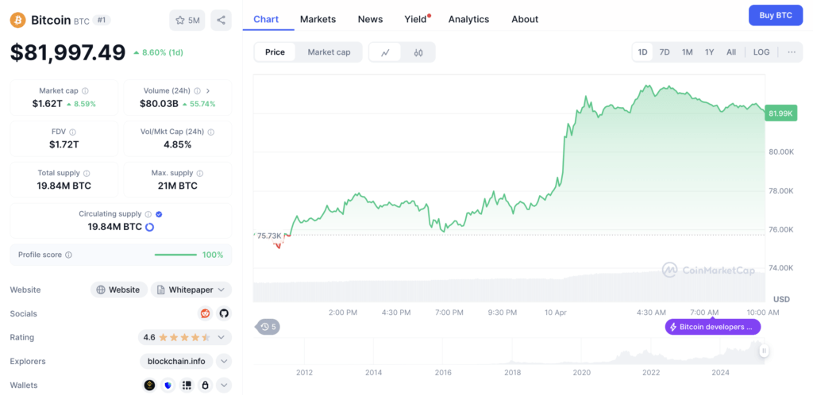Click the verified badge beside Circulating supply
Screen dimensions: 813x395
pyautogui.click(x=159, y=214)
